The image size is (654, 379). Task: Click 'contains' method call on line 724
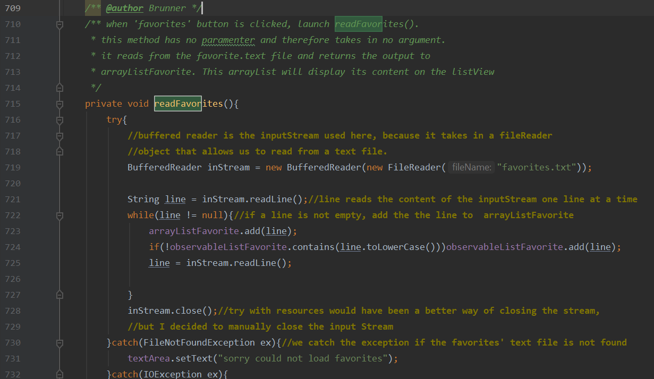pos(313,247)
